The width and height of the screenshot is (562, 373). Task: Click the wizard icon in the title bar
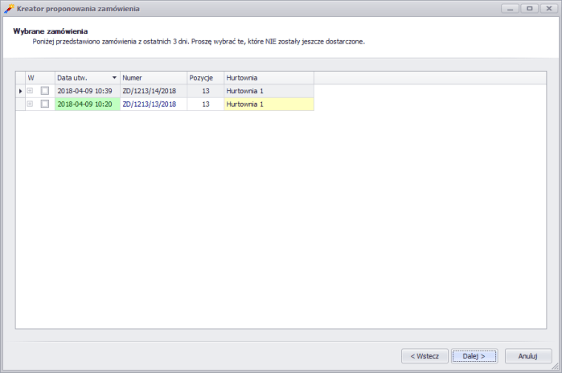(9, 8)
